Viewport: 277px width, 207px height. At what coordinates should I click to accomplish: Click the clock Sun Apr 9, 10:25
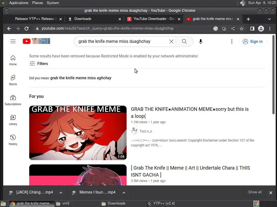click(x=262, y=3)
